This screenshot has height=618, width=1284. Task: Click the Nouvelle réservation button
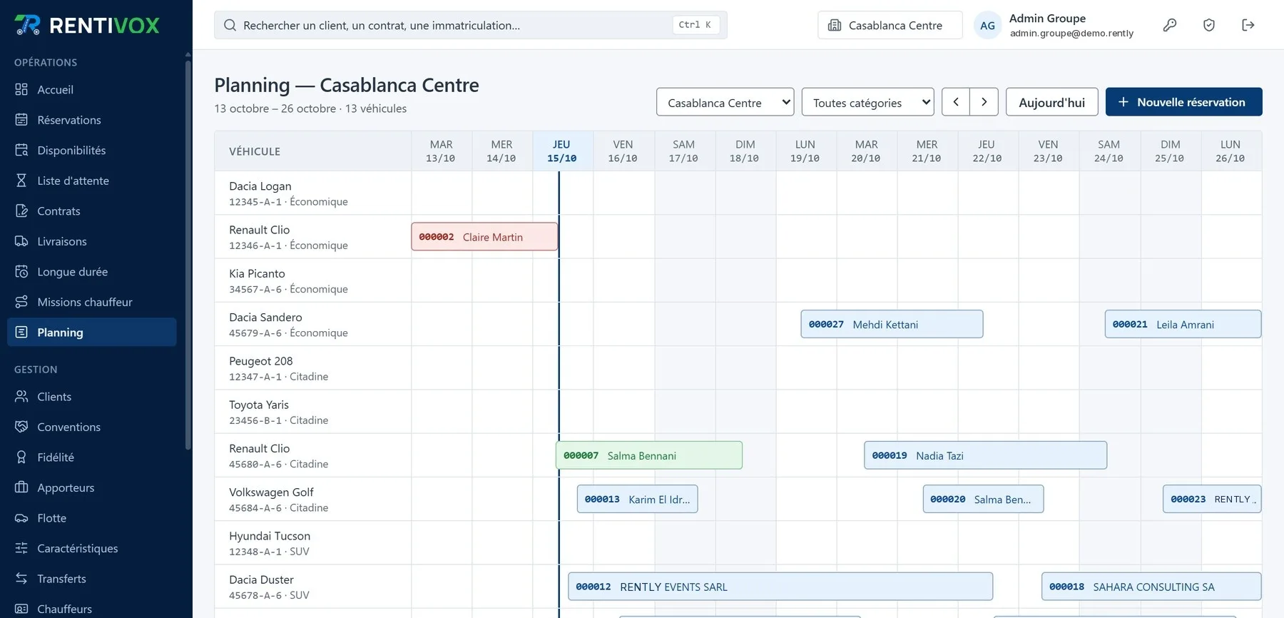[1183, 102]
